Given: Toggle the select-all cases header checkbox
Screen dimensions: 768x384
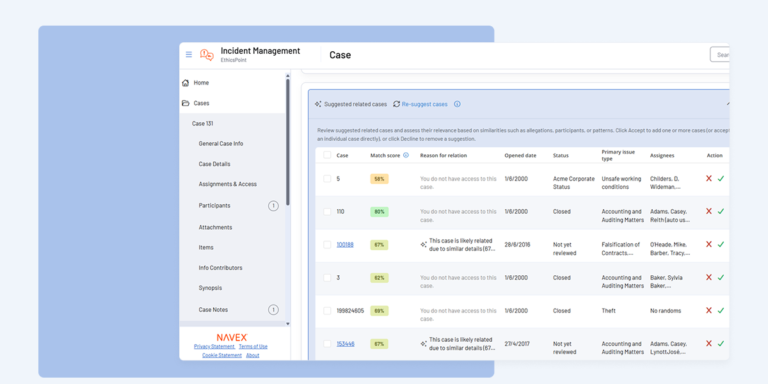Looking at the screenshot, I should 327,155.
